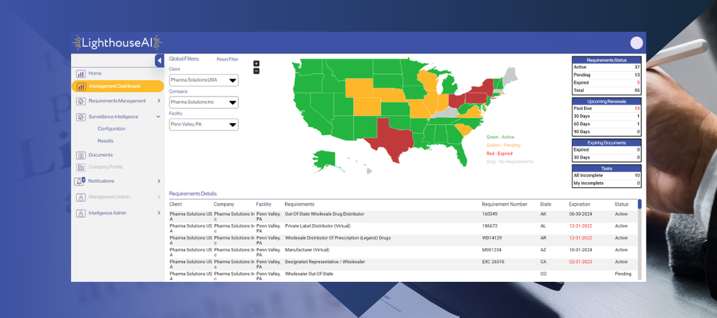Click the Intelligence Admin person icon
The height and width of the screenshot is (318, 717).
pyautogui.click(x=81, y=213)
